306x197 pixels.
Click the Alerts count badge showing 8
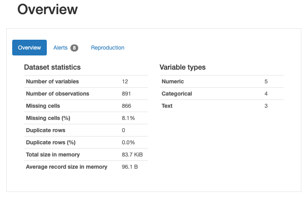coord(74,48)
